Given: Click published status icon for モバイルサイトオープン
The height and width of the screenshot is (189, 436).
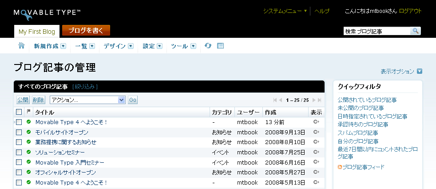Looking at the screenshot, I should pyautogui.click(x=28, y=132).
